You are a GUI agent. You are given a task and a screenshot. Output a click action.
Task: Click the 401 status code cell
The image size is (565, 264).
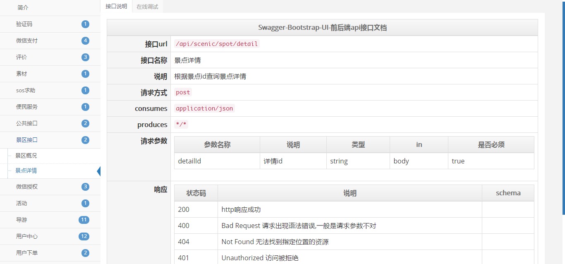pyautogui.click(x=196, y=258)
